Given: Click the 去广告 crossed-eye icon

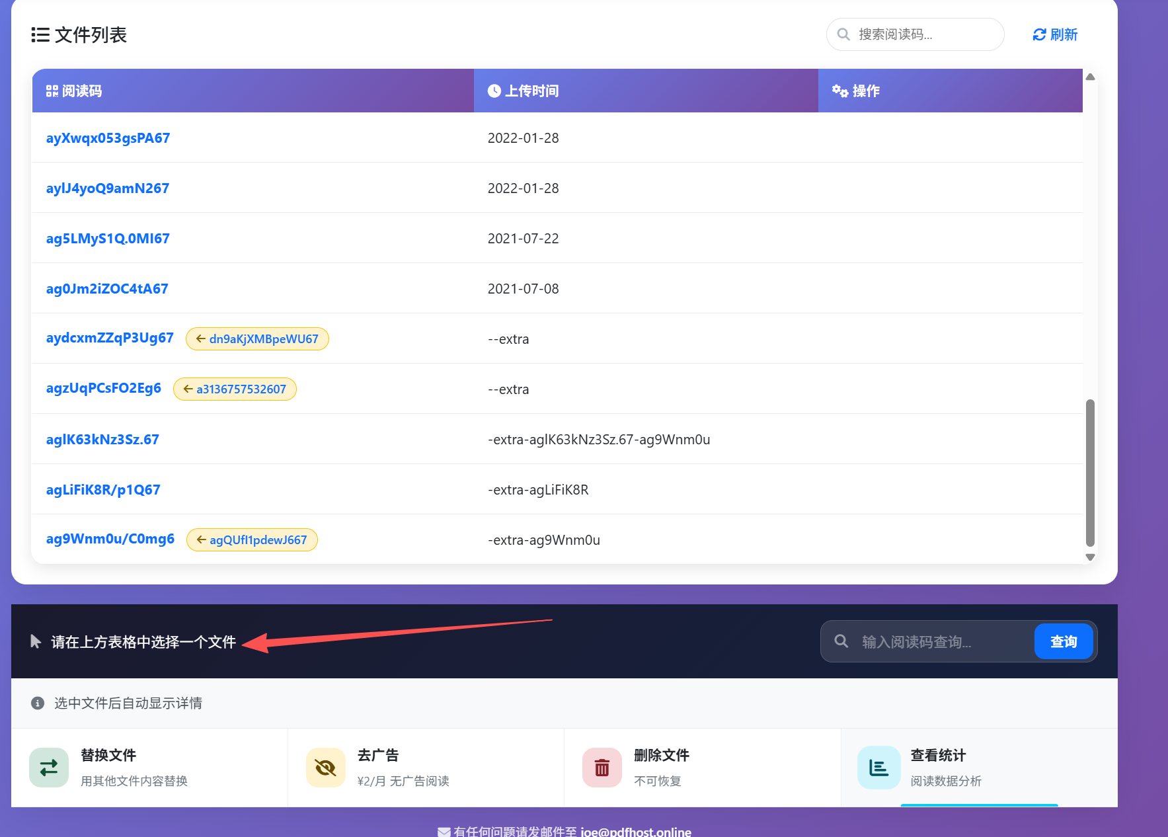Looking at the screenshot, I should point(325,767).
